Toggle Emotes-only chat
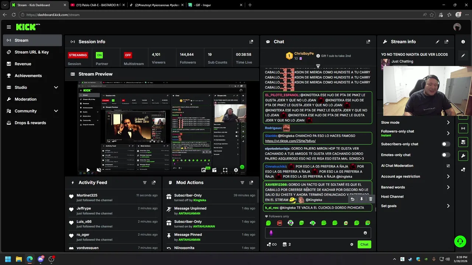The image size is (472, 265). tap(446, 155)
